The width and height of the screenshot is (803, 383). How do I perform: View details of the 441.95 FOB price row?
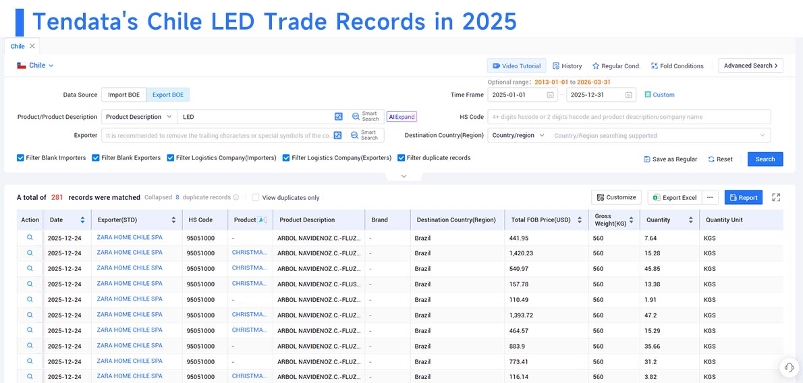tap(30, 237)
